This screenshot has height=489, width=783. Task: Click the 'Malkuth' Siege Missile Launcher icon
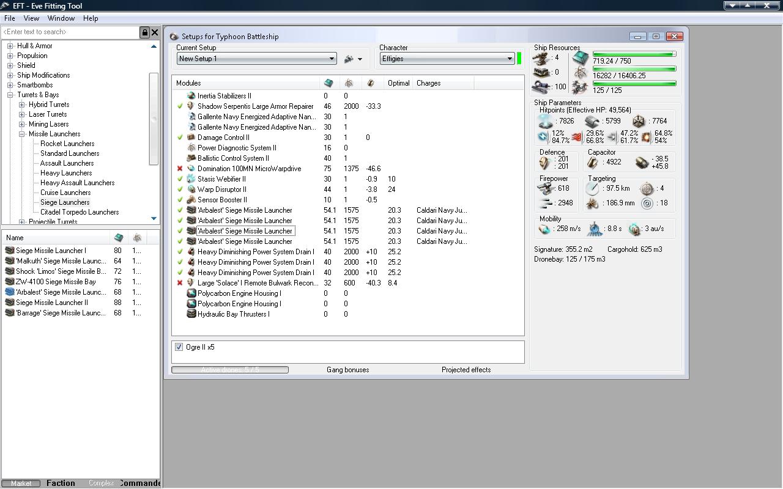pos(9,261)
